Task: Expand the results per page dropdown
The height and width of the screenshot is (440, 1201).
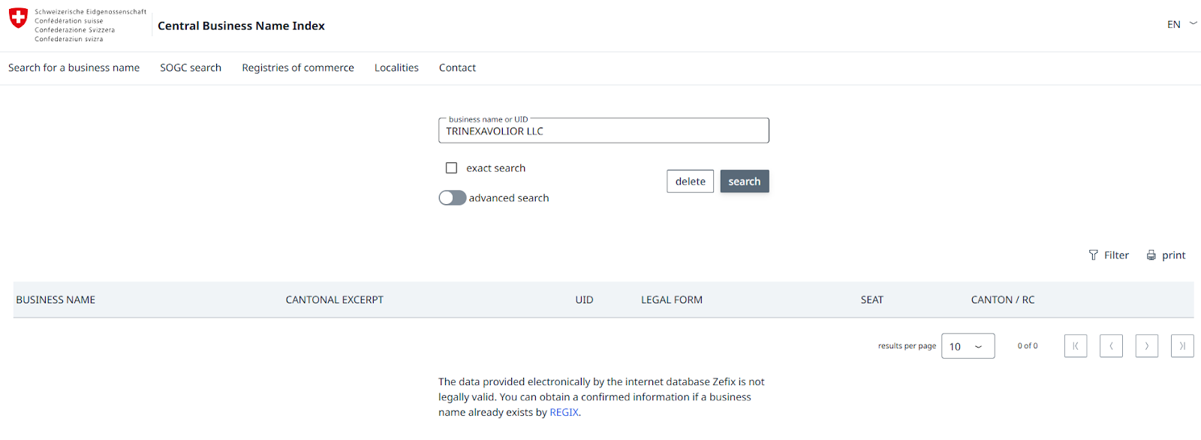Action: pos(968,346)
